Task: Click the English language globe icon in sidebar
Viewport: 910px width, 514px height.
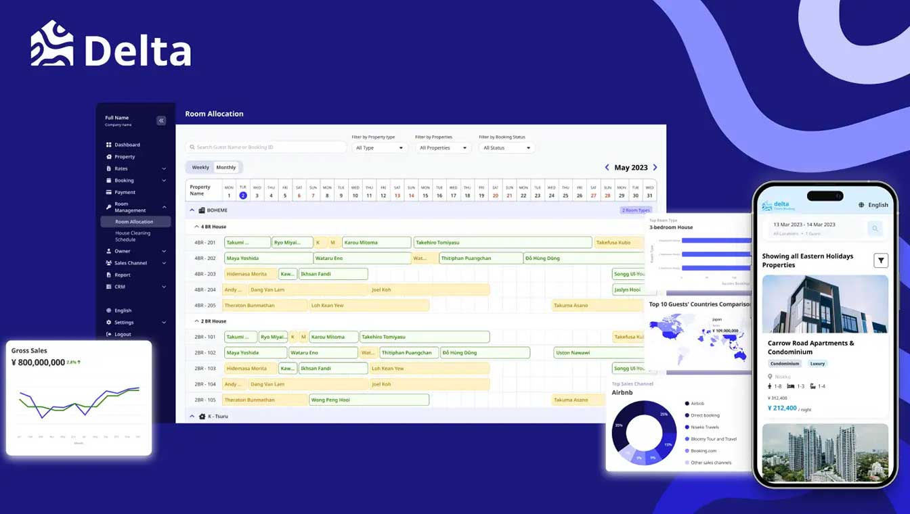Action: pos(108,310)
